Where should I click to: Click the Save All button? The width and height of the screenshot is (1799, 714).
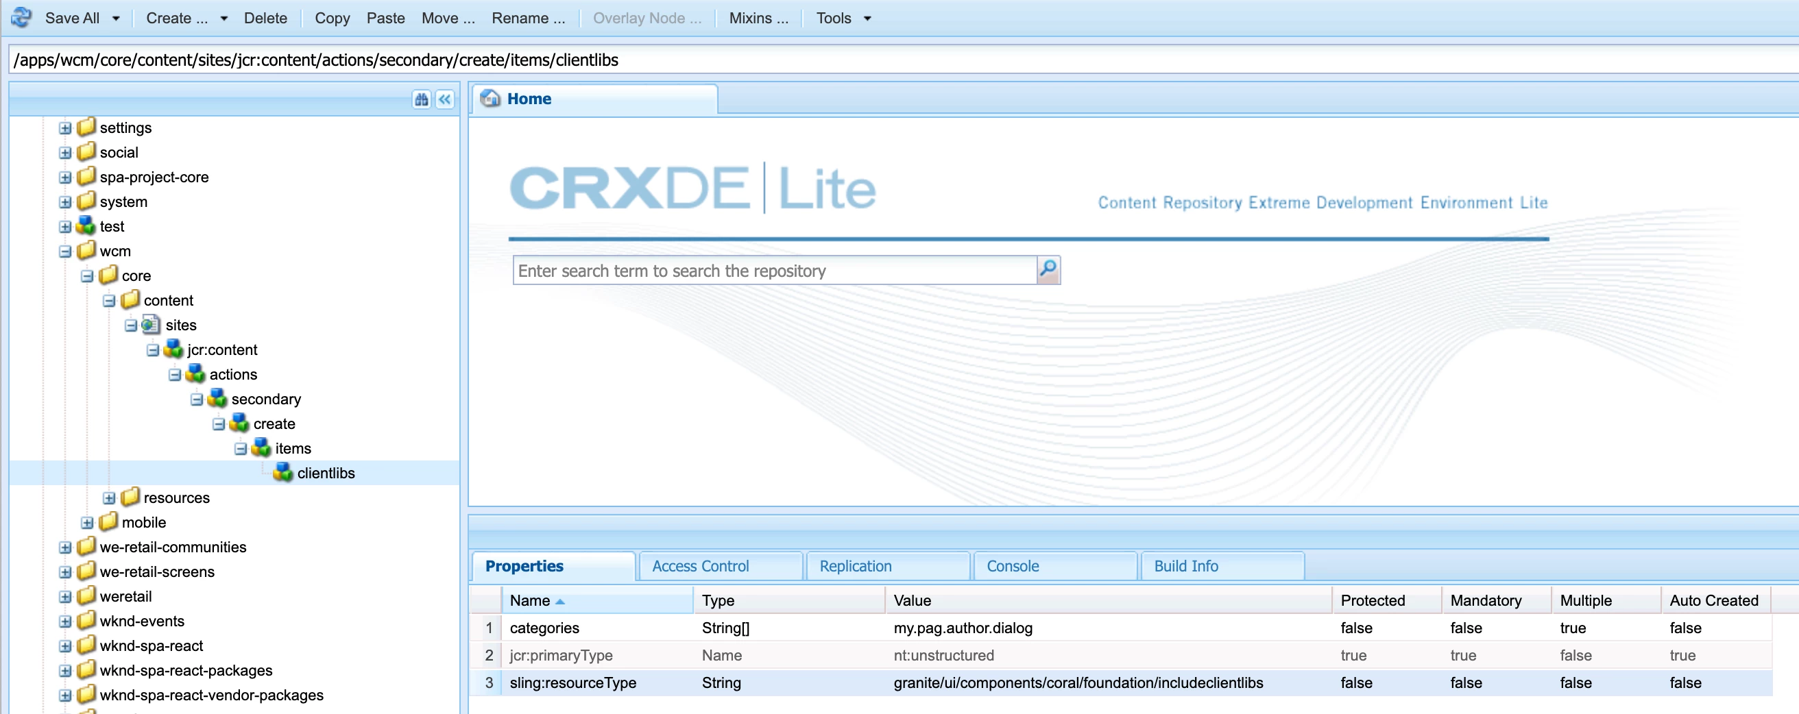click(x=72, y=18)
